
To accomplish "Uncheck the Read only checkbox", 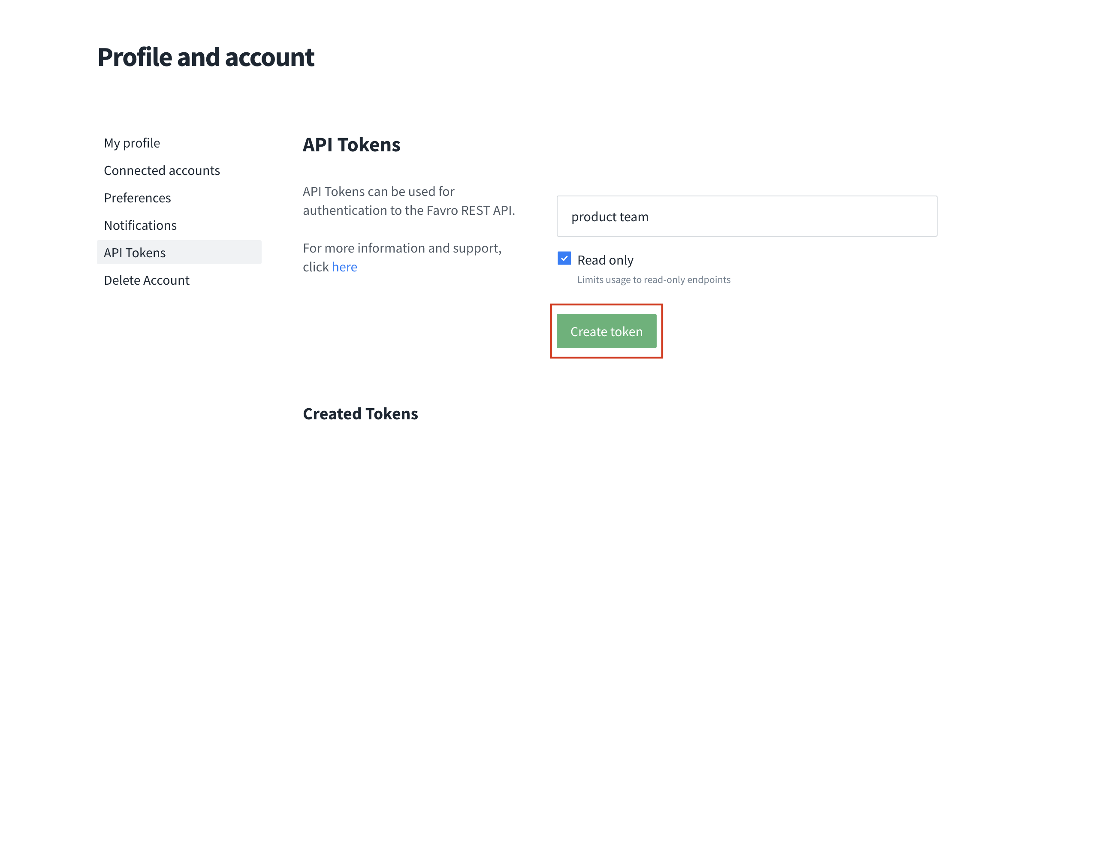I will [x=564, y=259].
